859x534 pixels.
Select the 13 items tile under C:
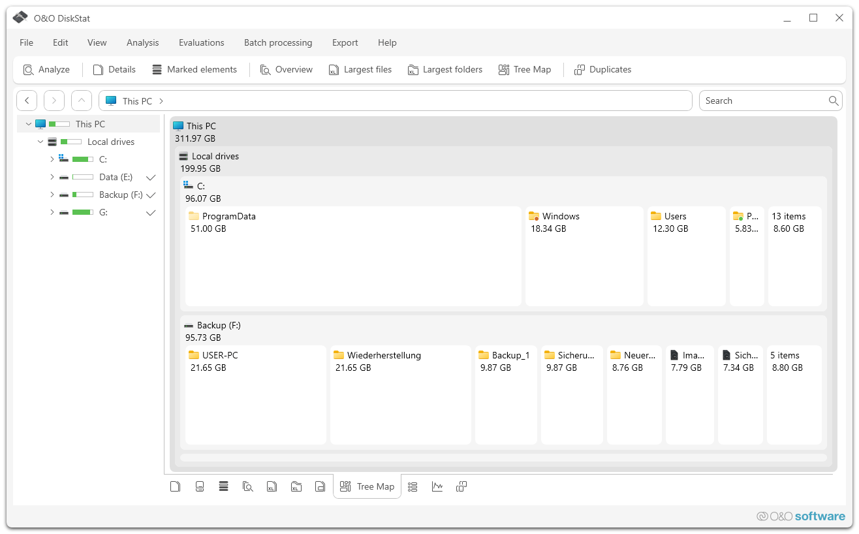(795, 256)
